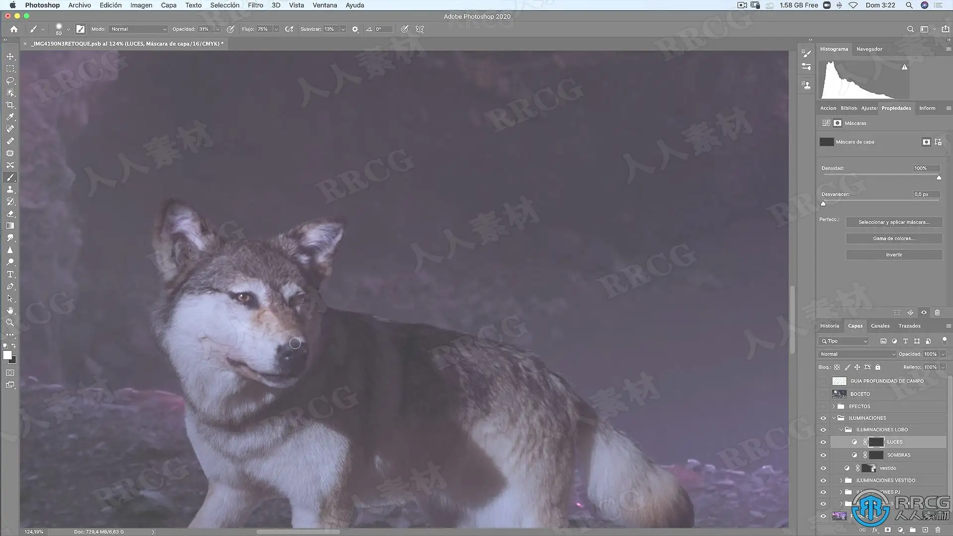Screen dimensions: 953x536
Task: Activate the Eraser tool
Action: coord(10,214)
